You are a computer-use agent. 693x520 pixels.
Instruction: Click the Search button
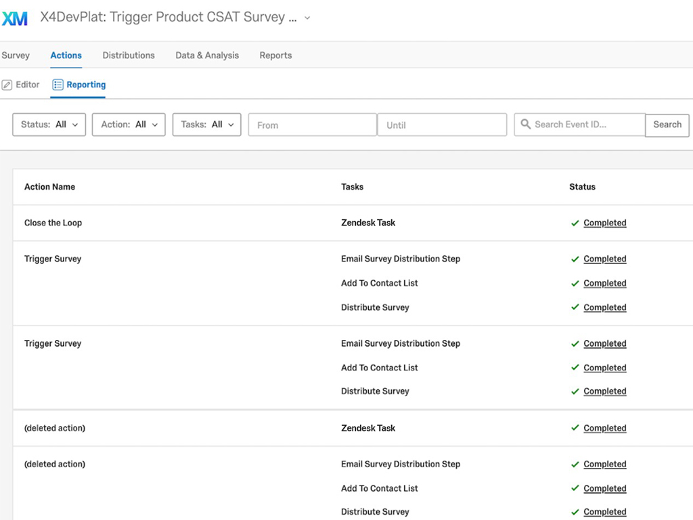(x=667, y=125)
